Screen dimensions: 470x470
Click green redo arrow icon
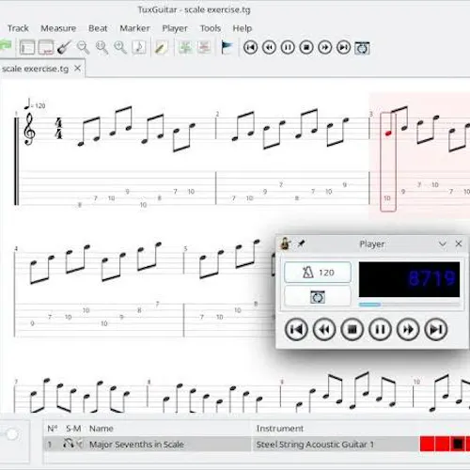(x=6, y=45)
